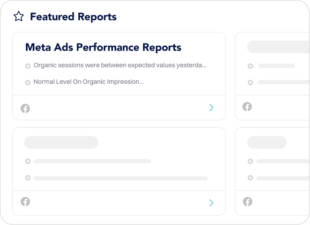The image size is (310, 225).
Task: Open bottom-left placeholder card via teal chevron
Action: [x=211, y=203]
